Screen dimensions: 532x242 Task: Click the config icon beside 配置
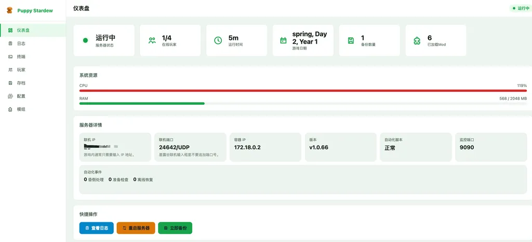[10, 96]
